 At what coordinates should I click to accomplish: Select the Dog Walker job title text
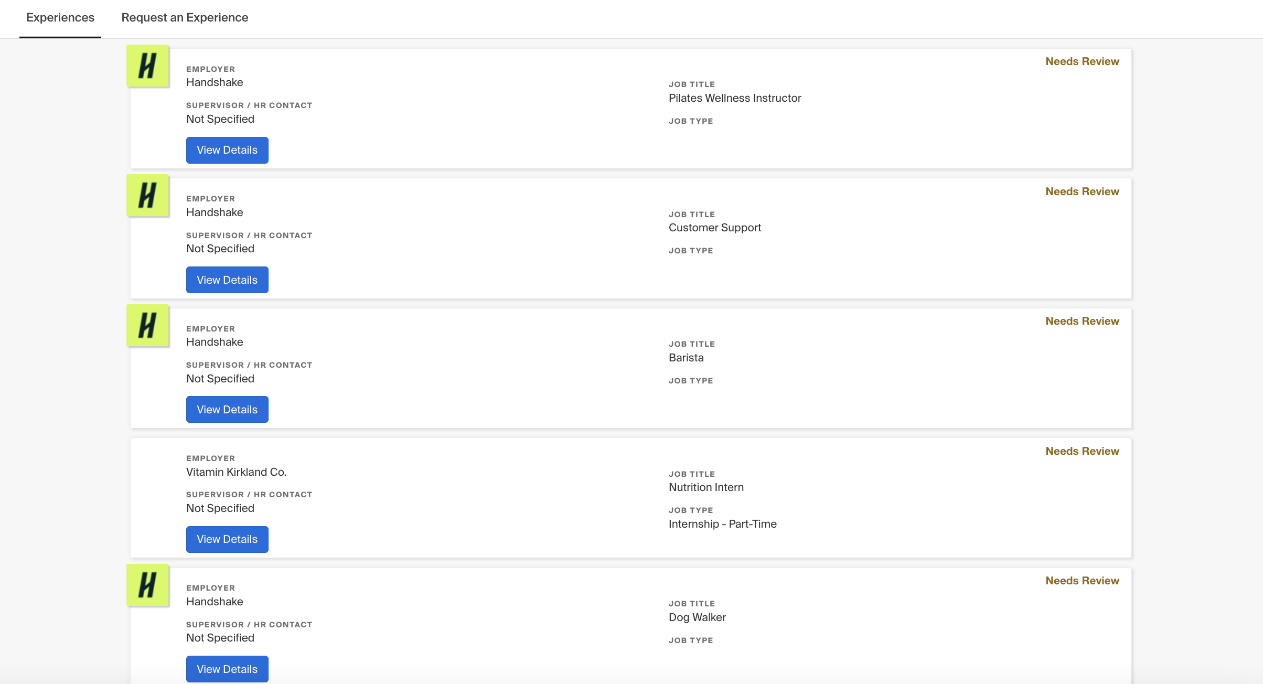coord(697,617)
